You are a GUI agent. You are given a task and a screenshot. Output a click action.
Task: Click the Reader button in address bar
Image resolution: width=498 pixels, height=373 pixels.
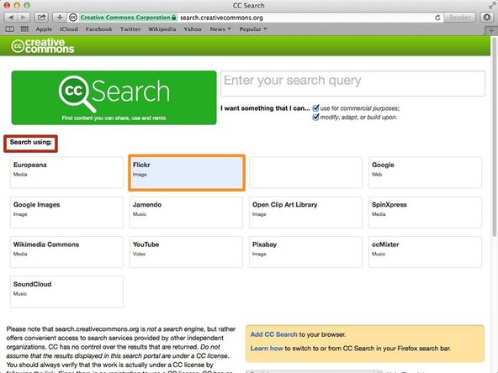tap(460, 18)
